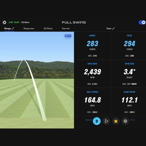Click the CARRY label heading
Viewport: 146px width, 146px height.
(92, 36)
